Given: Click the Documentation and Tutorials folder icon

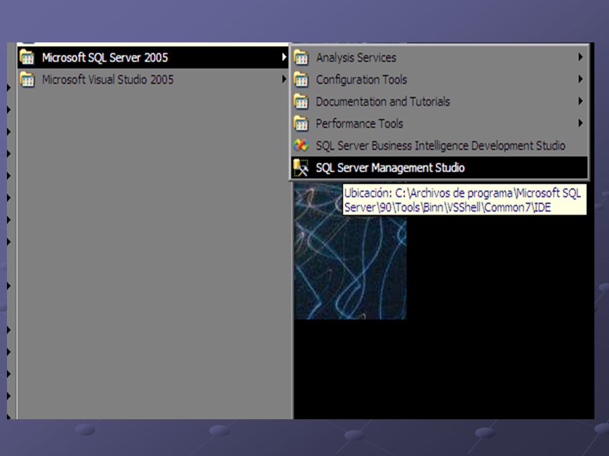Looking at the screenshot, I should [x=301, y=101].
